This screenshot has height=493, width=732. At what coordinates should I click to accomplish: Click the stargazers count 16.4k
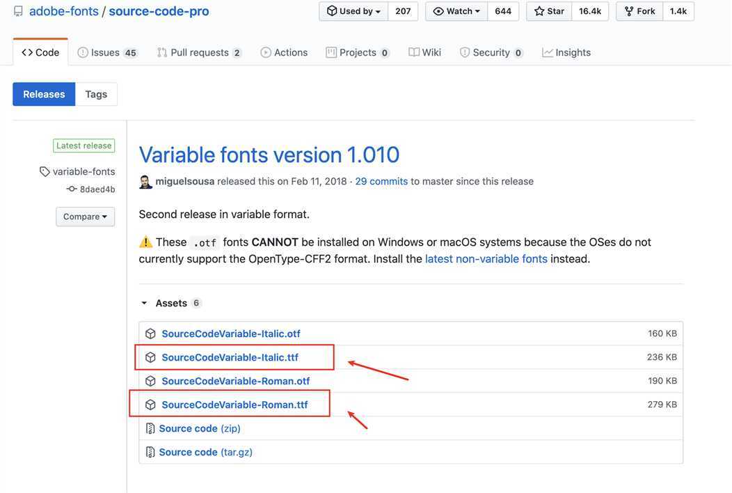(590, 11)
